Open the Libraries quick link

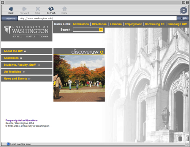[116, 24]
